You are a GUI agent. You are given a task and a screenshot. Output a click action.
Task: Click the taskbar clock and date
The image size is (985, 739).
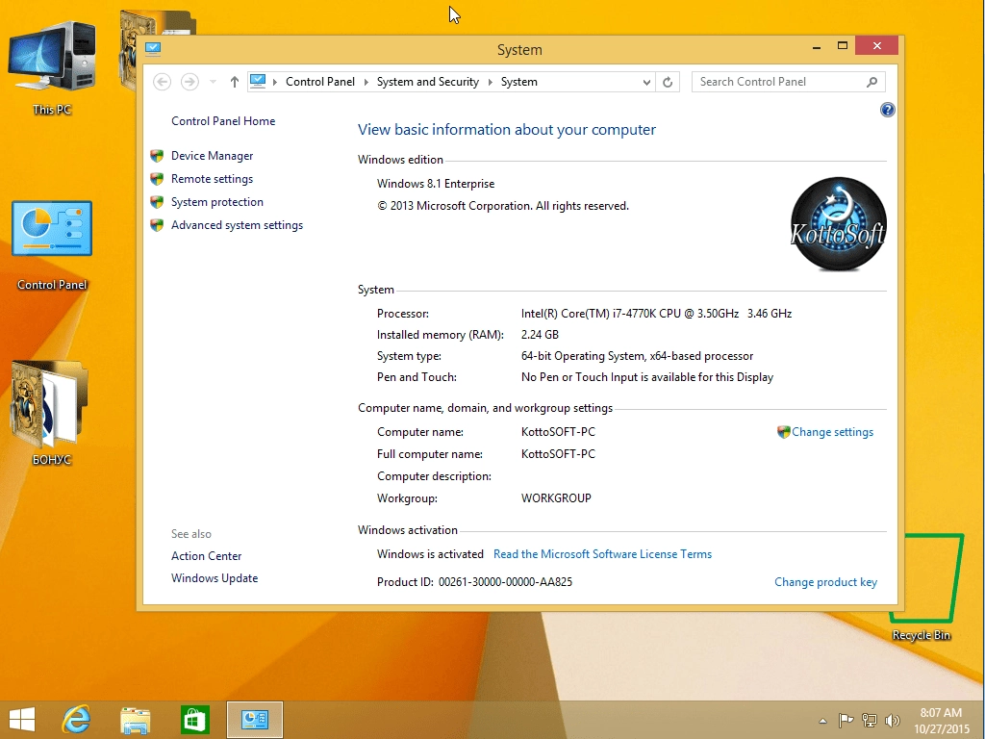(x=941, y=720)
